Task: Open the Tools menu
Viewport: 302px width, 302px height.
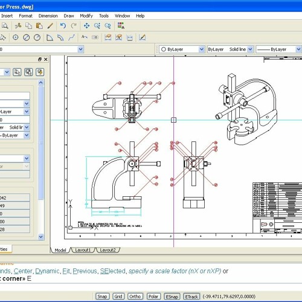Action: click(x=104, y=16)
